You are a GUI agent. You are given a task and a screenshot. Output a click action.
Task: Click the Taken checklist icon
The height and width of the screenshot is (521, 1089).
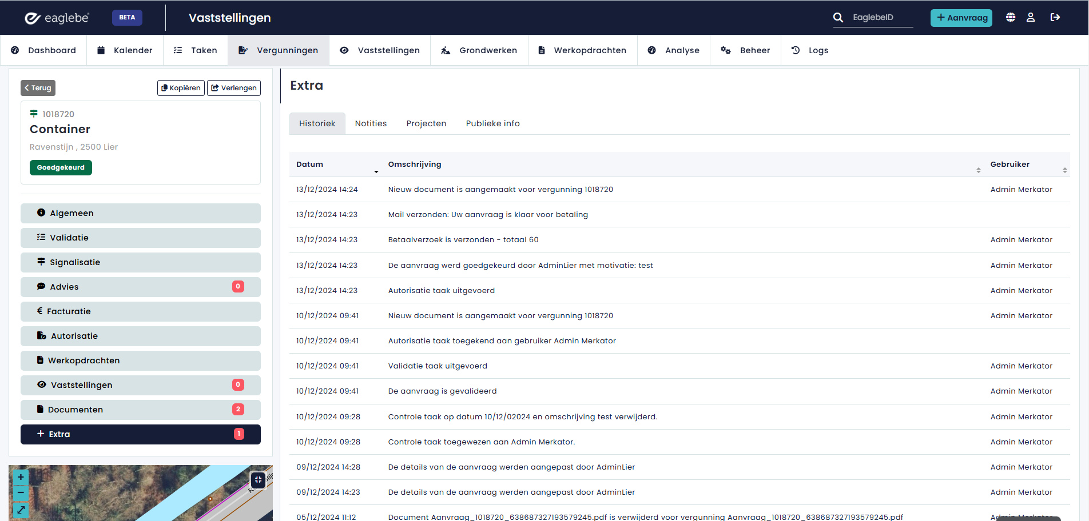click(x=178, y=50)
